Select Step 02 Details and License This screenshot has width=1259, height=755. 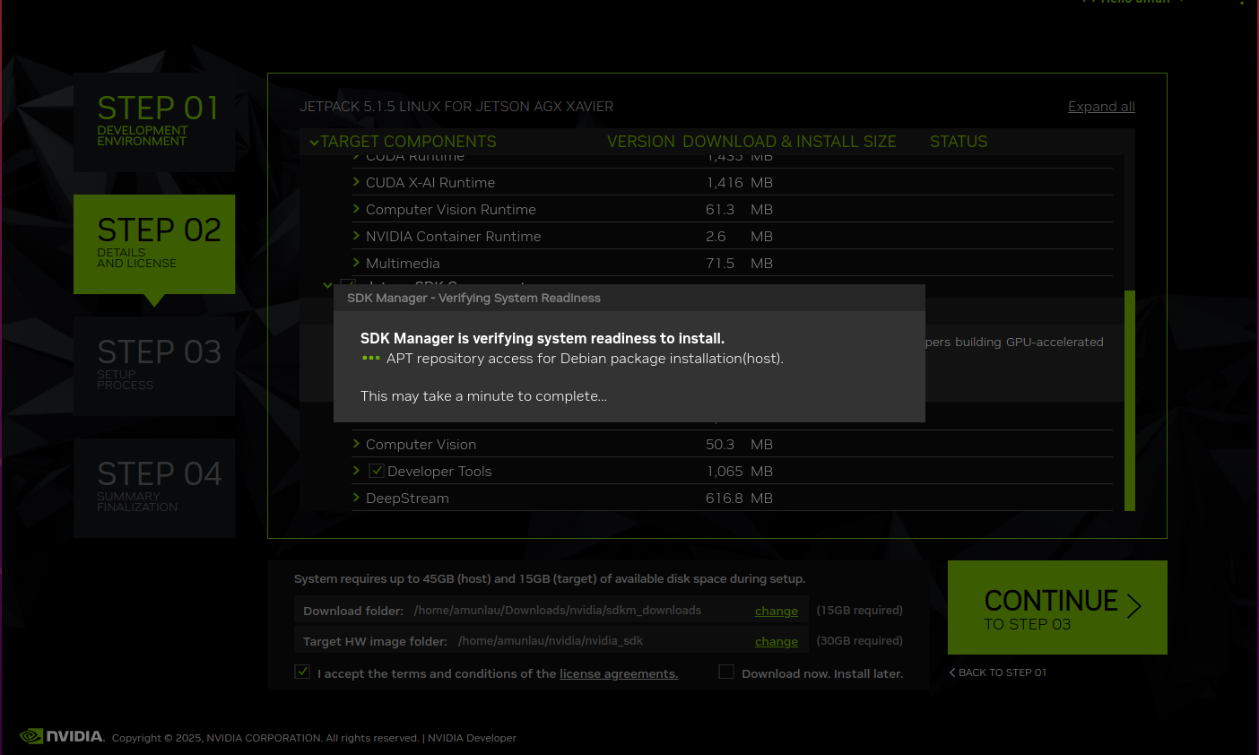tap(154, 244)
